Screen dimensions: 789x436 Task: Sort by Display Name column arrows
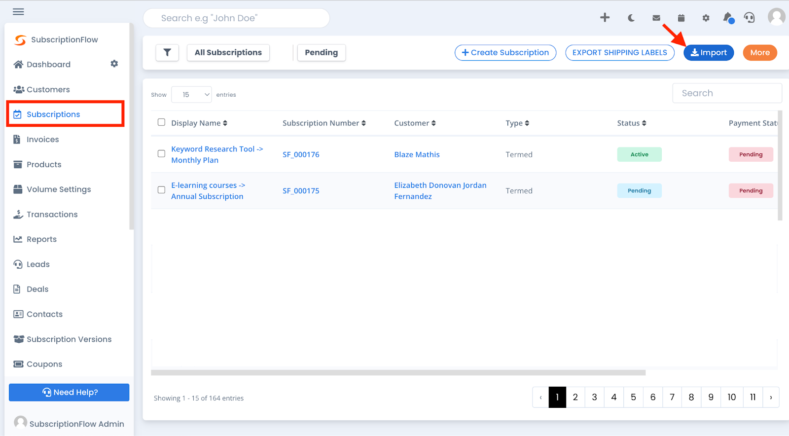point(225,123)
